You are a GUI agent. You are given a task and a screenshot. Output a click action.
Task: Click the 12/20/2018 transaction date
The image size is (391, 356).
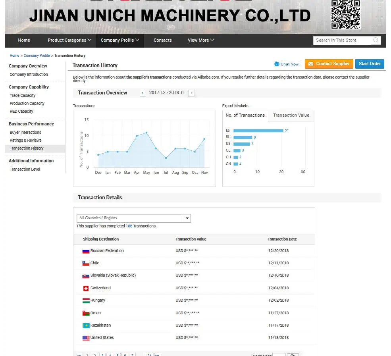[x=278, y=251]
